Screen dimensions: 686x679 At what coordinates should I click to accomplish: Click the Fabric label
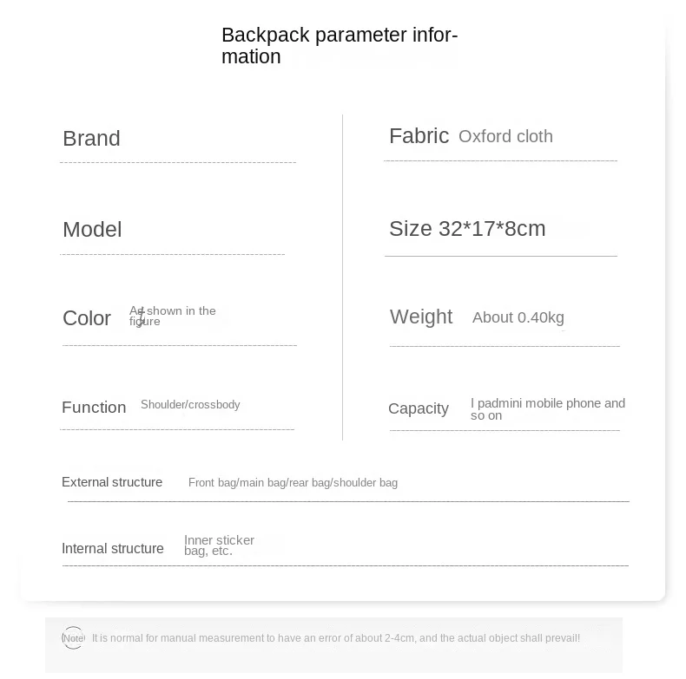[419, 136]
